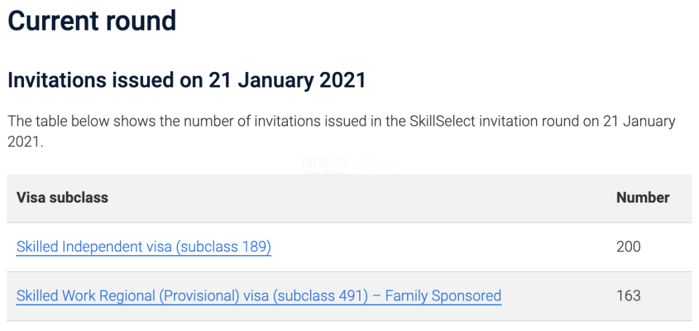Click '(Provisional)' word in the second link
This screenshot has width=699, height=331.
(199, 296)
